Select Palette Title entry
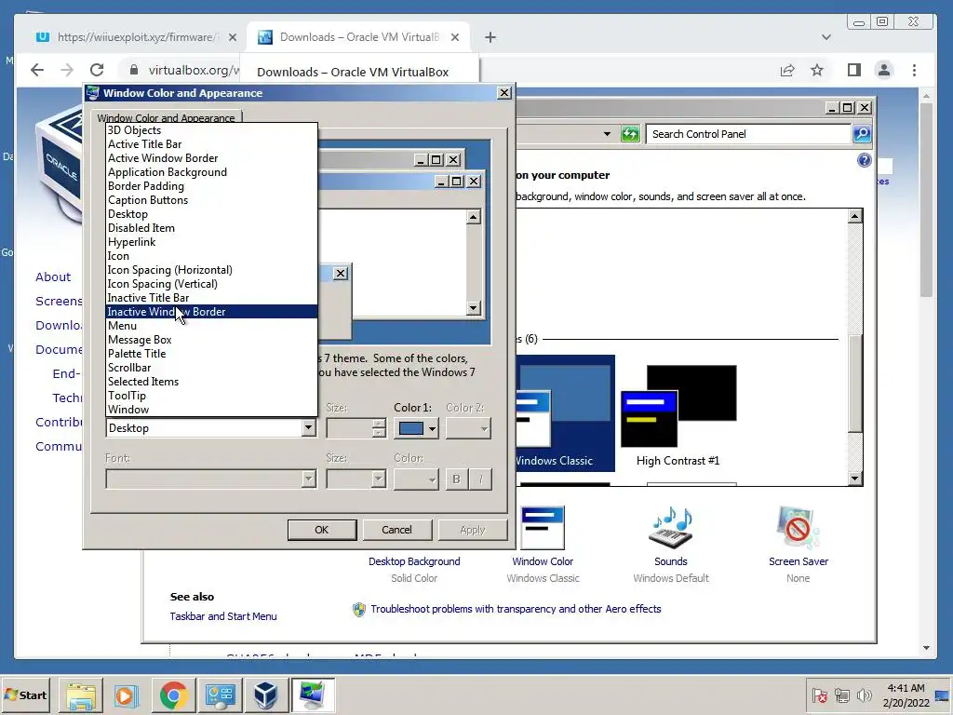The width and height of the screenshot is (953, 715). point(211,354)
